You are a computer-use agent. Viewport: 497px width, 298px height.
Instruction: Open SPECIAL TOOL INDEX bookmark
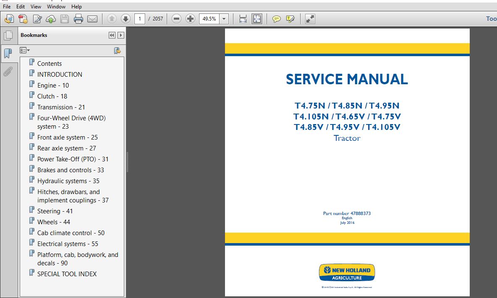pos(67,274)
